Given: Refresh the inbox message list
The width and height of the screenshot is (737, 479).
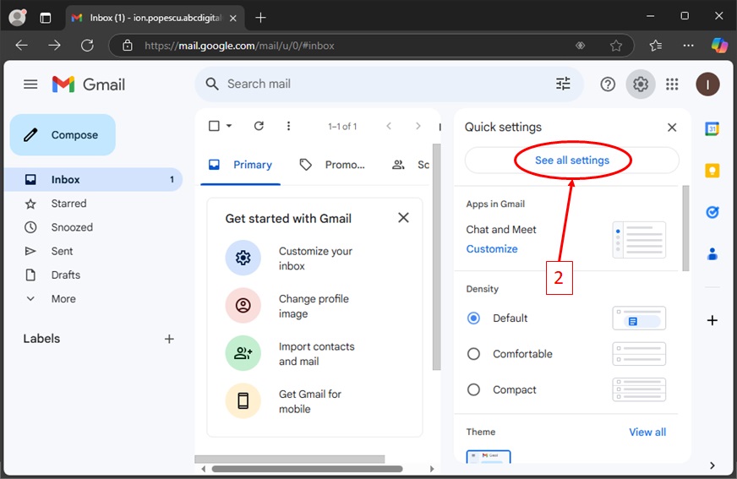Looking at the screenshot, I should (259, 126).
